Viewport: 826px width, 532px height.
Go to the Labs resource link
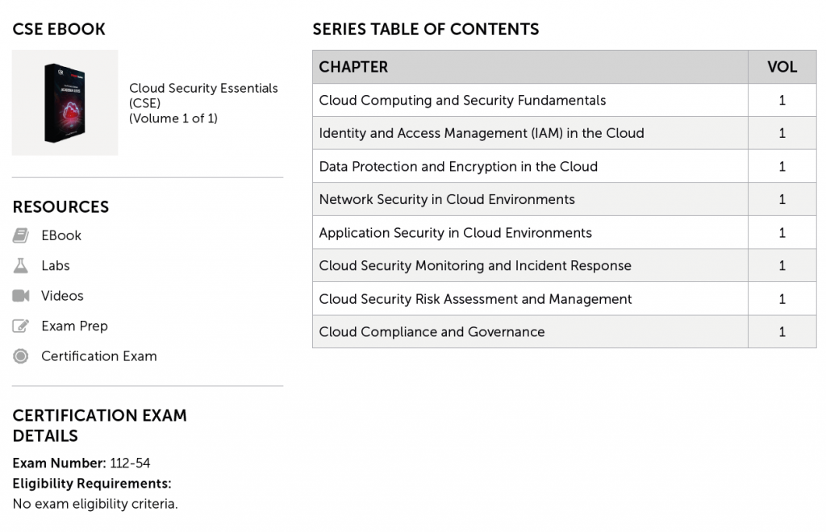point(56,265)
